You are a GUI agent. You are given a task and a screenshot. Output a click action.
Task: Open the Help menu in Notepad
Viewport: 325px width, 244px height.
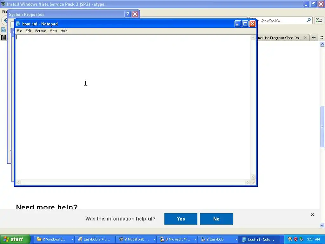click(x=64, y=31)
